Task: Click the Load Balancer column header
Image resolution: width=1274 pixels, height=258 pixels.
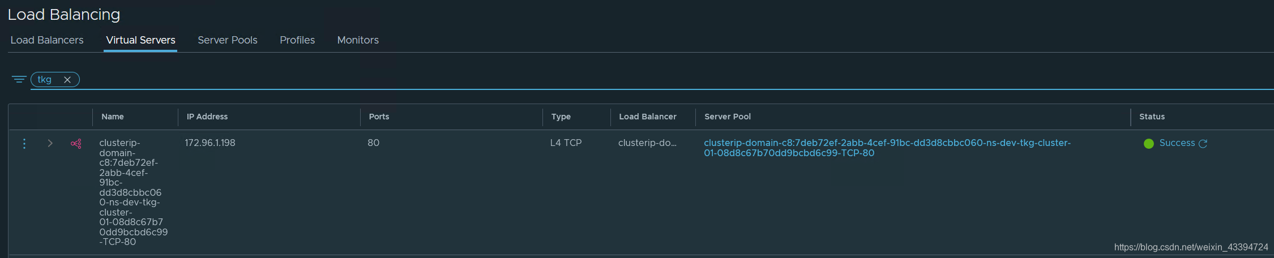Action: [648, 117]
